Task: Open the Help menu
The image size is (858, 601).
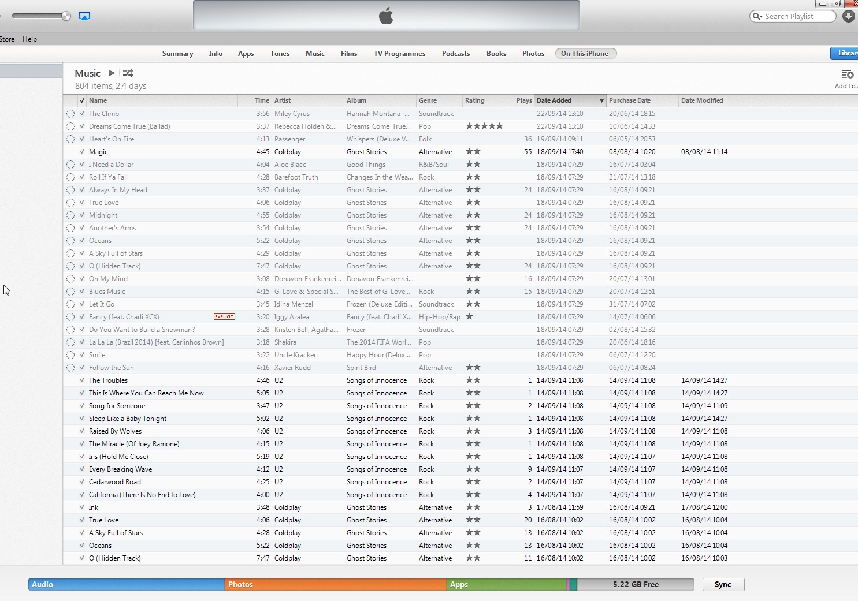Action: pos(29,39)
